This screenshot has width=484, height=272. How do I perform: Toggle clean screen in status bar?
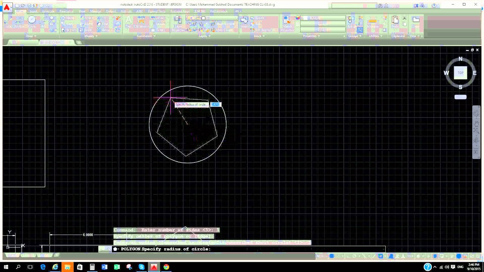click(x=472, y=256)
